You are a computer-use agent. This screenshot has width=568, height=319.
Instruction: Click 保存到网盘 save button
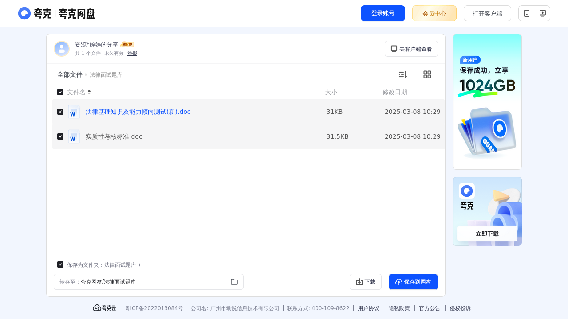coord(413,282)
